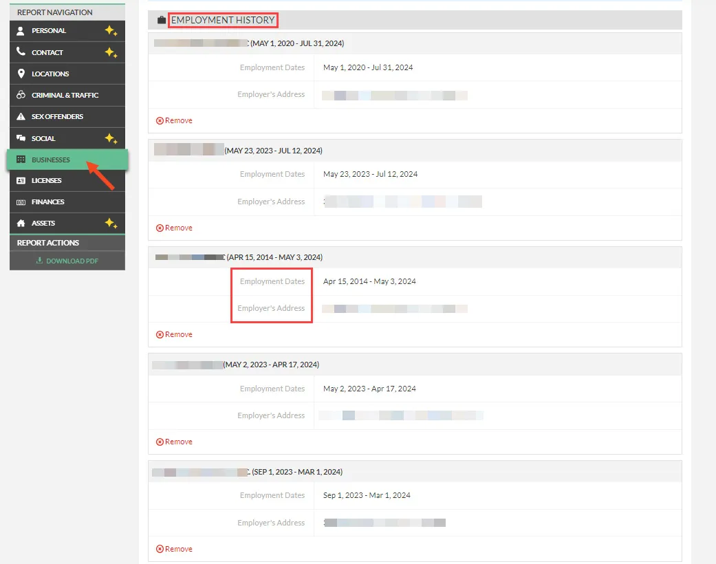Screen dimensions: 716x564
Task: Click the Licenses ID card icon
Action: pos(21,181)
